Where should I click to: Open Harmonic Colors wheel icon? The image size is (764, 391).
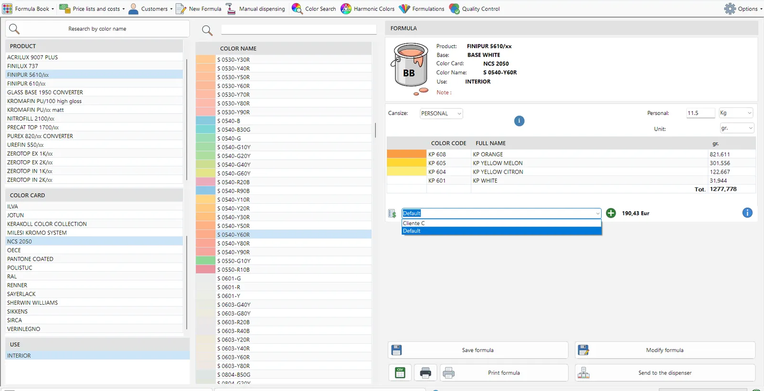coord(346,9)
